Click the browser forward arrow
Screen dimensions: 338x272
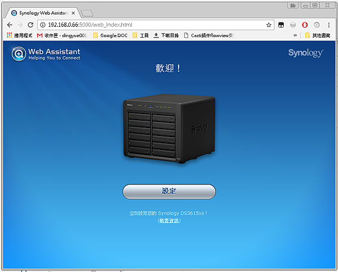click(x=20, y=25)
